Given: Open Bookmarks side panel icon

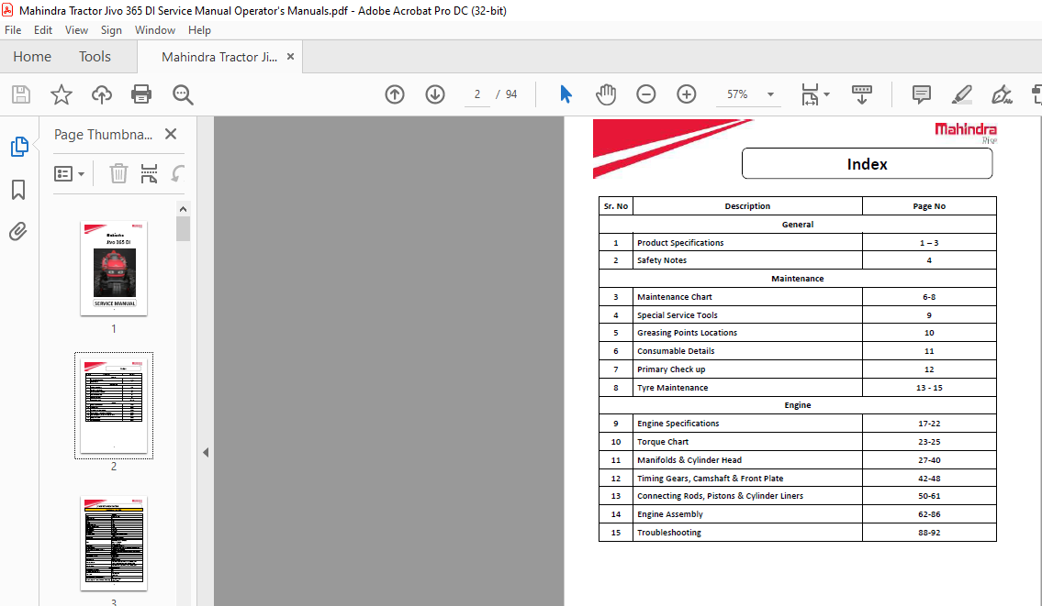Looking at the screenshot, I should click(x=18, y=190).
